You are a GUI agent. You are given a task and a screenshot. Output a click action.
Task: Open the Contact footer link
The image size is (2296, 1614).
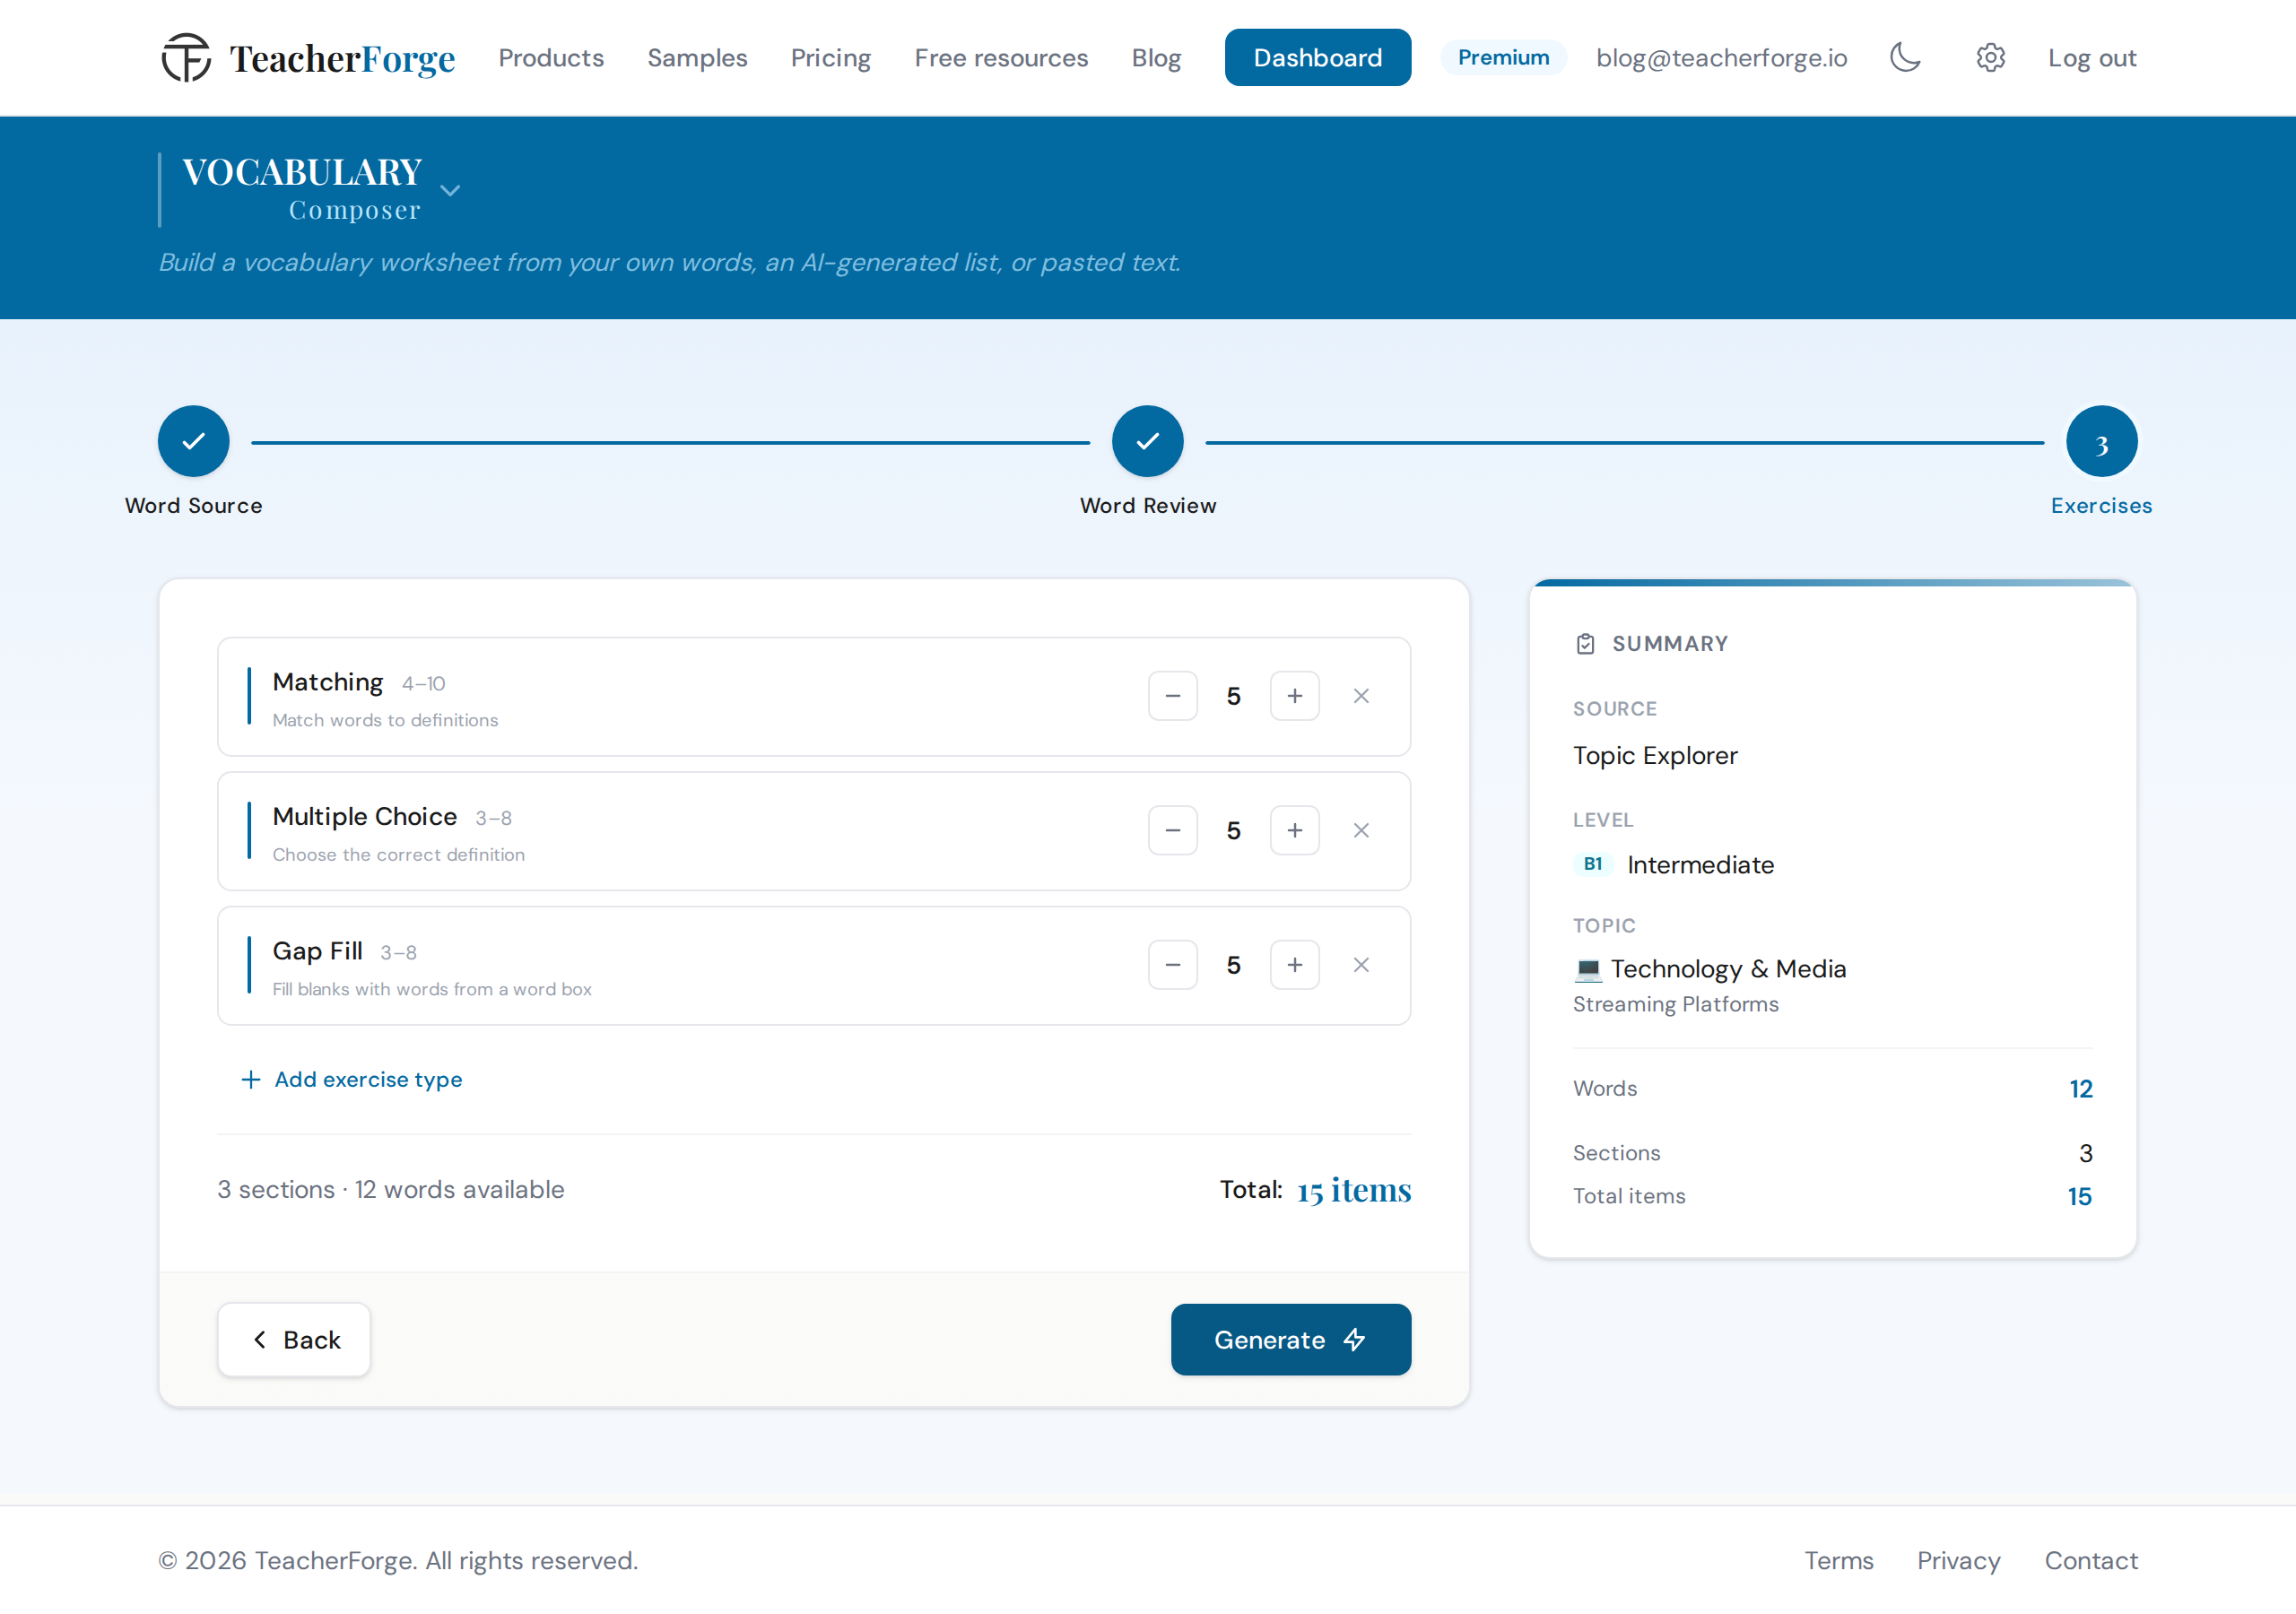click(x=2091, y=1561)
